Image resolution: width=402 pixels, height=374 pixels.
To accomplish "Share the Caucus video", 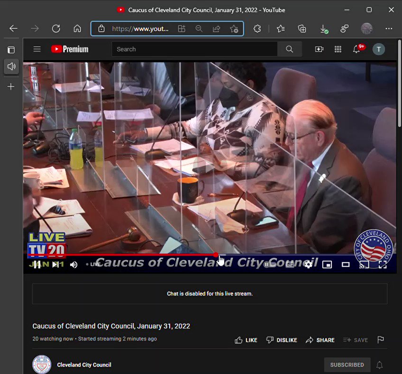I will click(x=320, y=340).
